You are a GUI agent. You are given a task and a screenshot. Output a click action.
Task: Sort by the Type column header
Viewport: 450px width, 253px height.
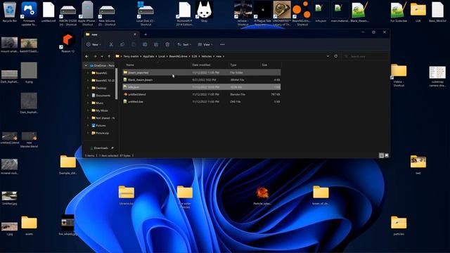pos(245,65)
